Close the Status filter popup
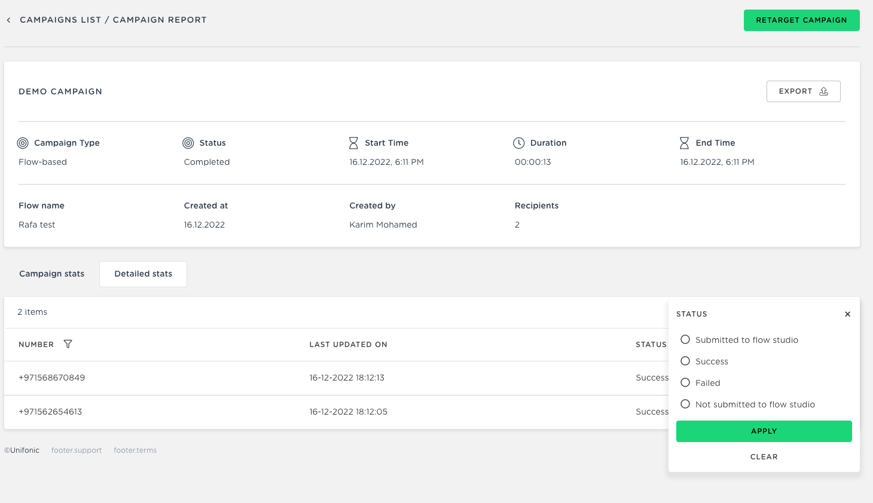Viewport: 873px width, 503px height. coord(847,314)
